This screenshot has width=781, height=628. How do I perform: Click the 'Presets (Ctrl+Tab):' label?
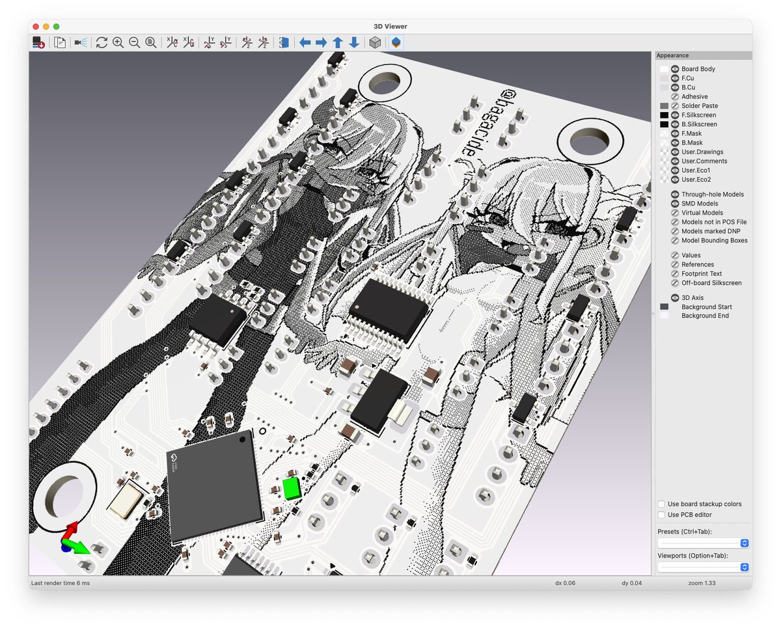685,532
